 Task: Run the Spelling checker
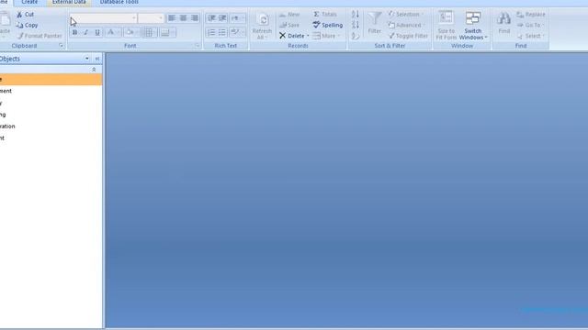tap(328, 25)
